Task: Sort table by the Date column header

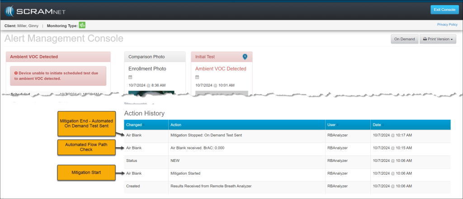Action: click(x=377, y=124)
